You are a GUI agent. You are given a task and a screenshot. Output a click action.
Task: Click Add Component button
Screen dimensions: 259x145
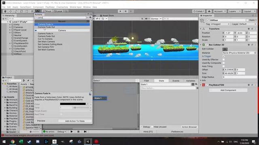tap(228, 90)
